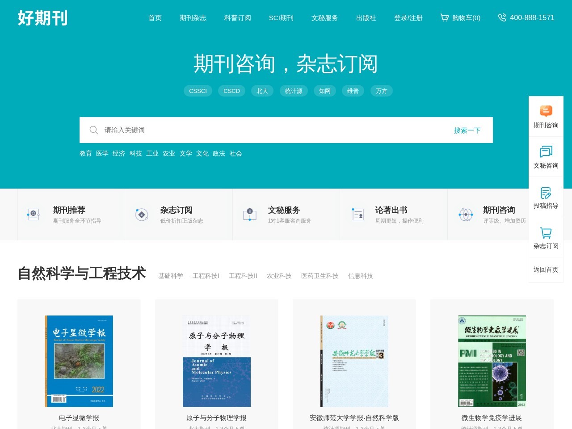Click inside the keyword search field
Screen dimensions: 572x429
coord(223,130)
